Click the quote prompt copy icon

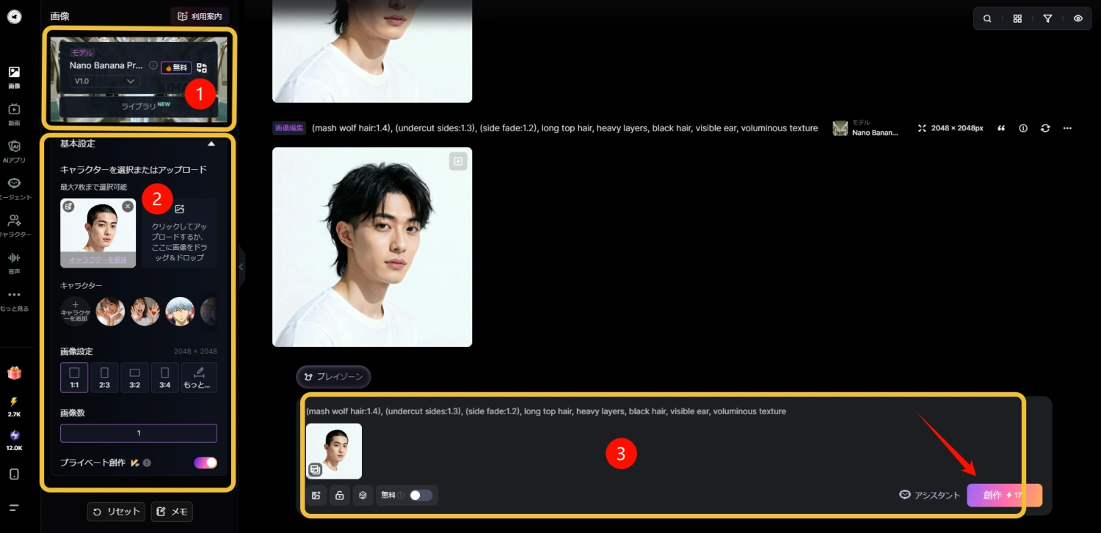(x=1001, y=128)
